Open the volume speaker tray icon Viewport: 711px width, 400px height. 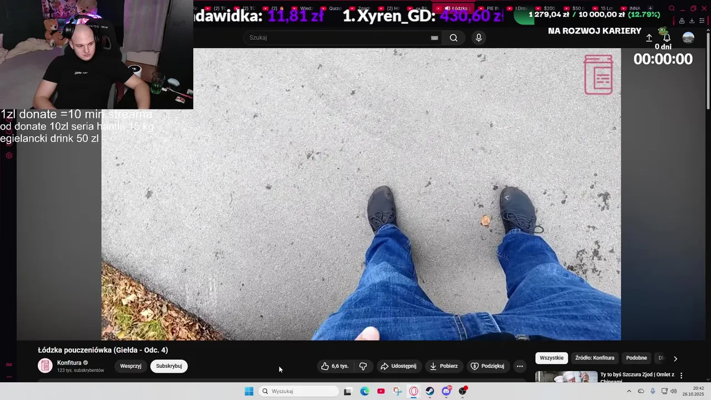point(674,391)
